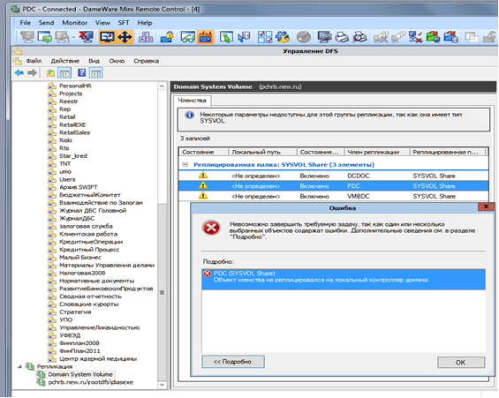The image size is (499, 398).
Task: Select the RetailSales folder in tree
Action: coord(74,132)
